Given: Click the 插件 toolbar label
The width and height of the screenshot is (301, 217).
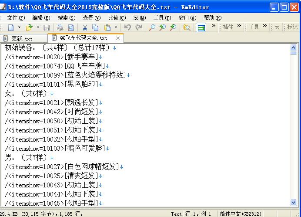Looking at the screenshot, I should 228,27.
